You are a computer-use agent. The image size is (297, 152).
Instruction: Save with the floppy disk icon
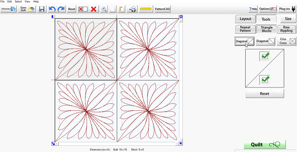click(42, 9)
